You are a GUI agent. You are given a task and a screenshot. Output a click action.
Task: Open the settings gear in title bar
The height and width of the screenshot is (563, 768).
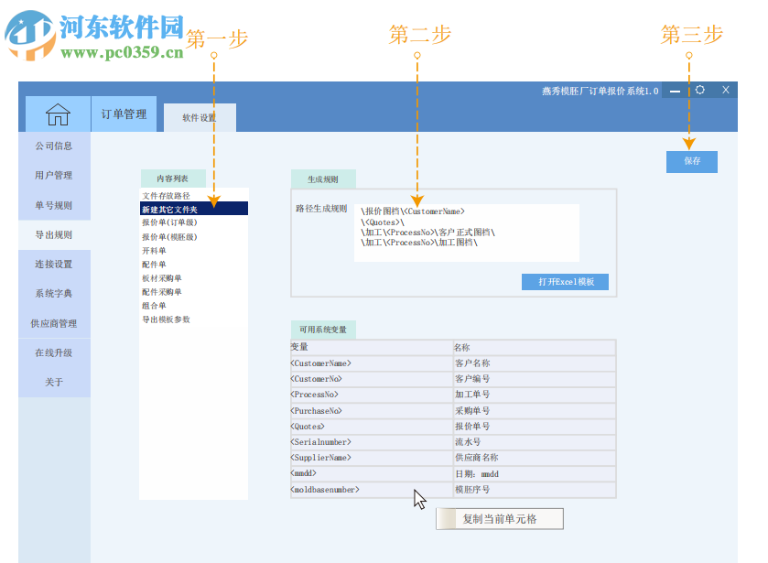tap(699, 90)
